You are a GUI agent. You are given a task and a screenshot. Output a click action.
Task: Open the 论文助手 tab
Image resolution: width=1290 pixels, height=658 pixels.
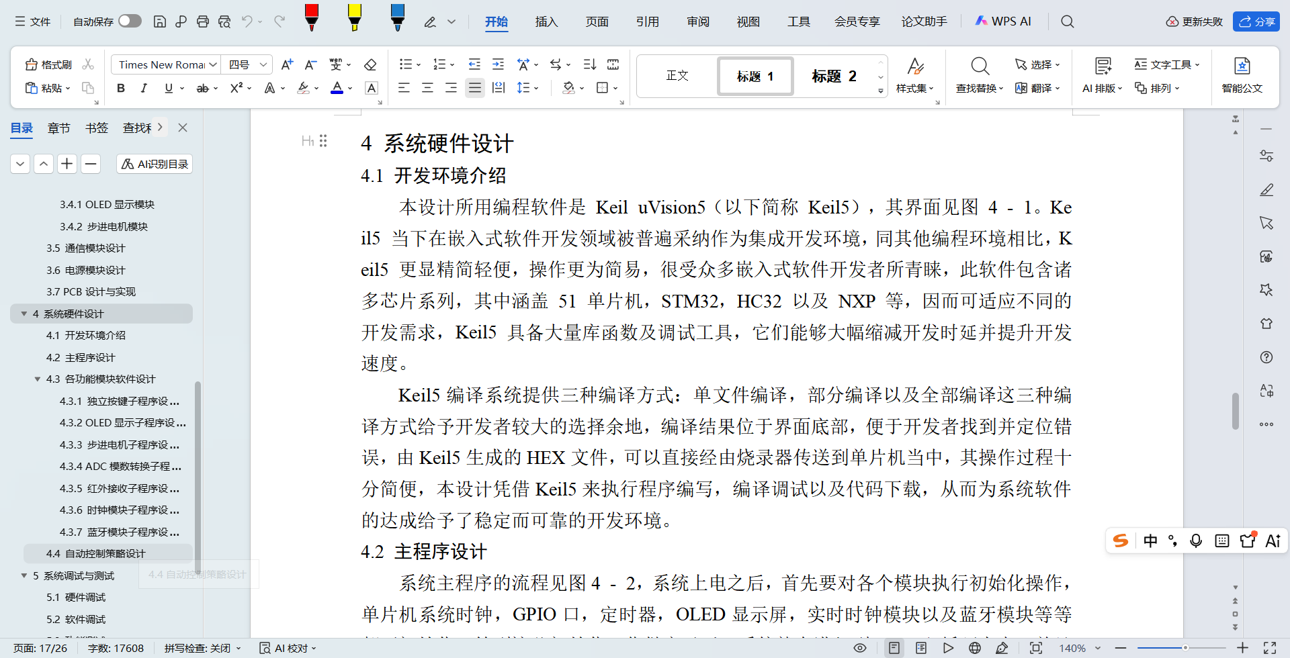(x=924, y=21)
